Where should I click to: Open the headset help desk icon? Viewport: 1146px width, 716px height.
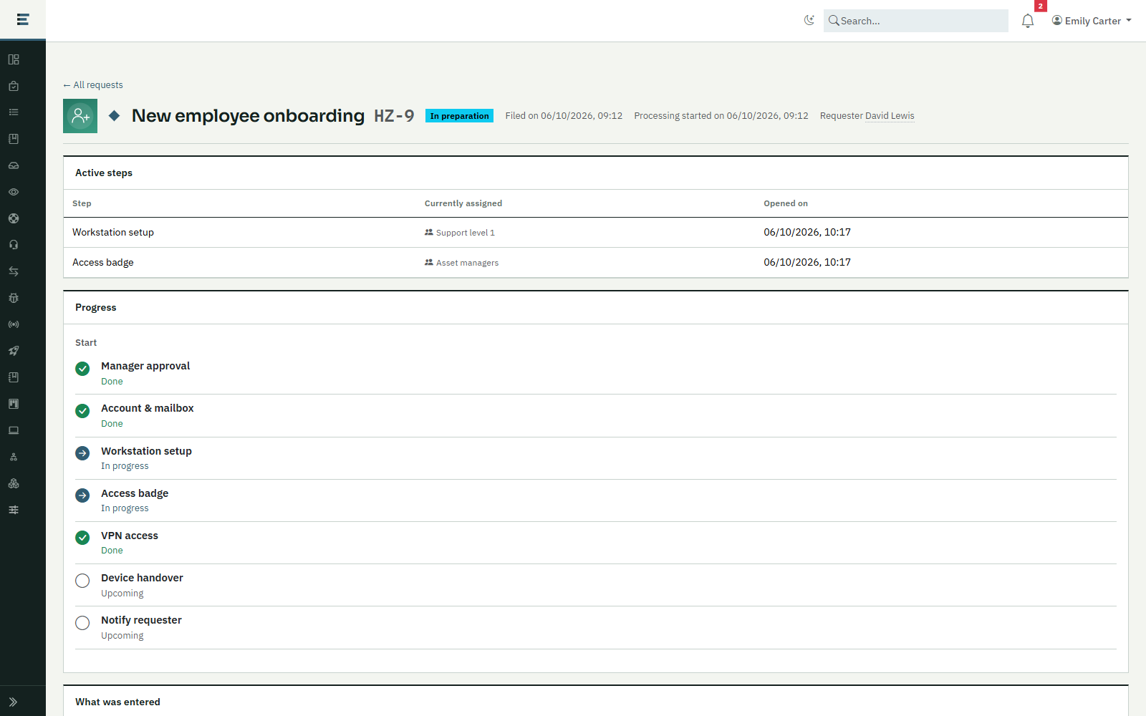click(14, 245)
